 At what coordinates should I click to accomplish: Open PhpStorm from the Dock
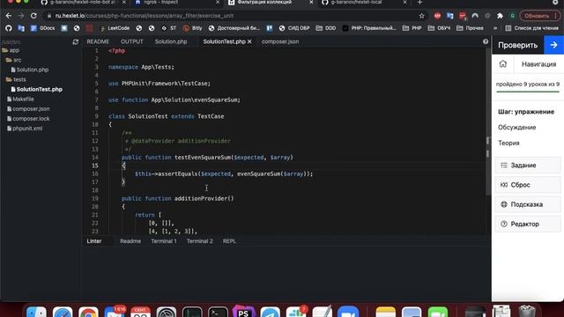(x=243, y=313)
